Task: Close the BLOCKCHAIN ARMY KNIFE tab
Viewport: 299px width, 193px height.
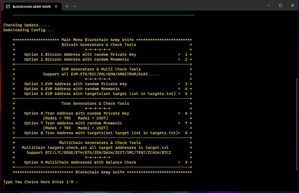Action: 56,6
